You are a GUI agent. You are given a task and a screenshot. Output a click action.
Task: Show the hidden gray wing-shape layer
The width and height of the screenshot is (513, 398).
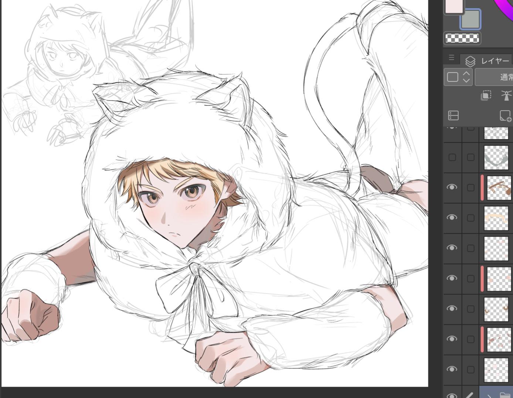[x=452, y=158]
